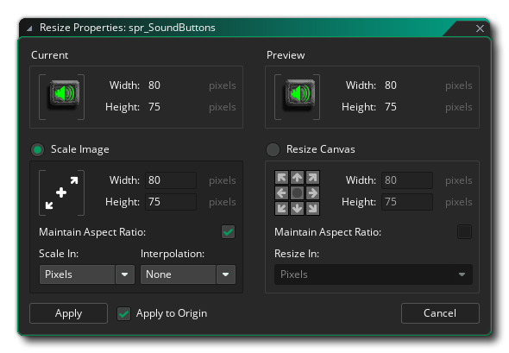Image resolution: width=509 pixels, height=353 pixels.
Task: Click the Preview height value 75
Action: [x=391, y=107]
